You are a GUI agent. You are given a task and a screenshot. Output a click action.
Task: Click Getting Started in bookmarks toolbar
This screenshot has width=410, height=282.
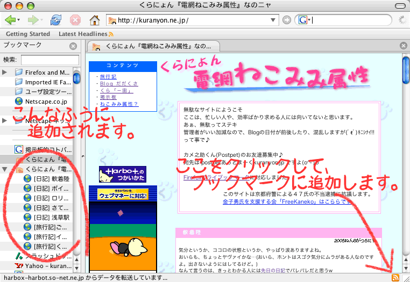coord(27,34)
